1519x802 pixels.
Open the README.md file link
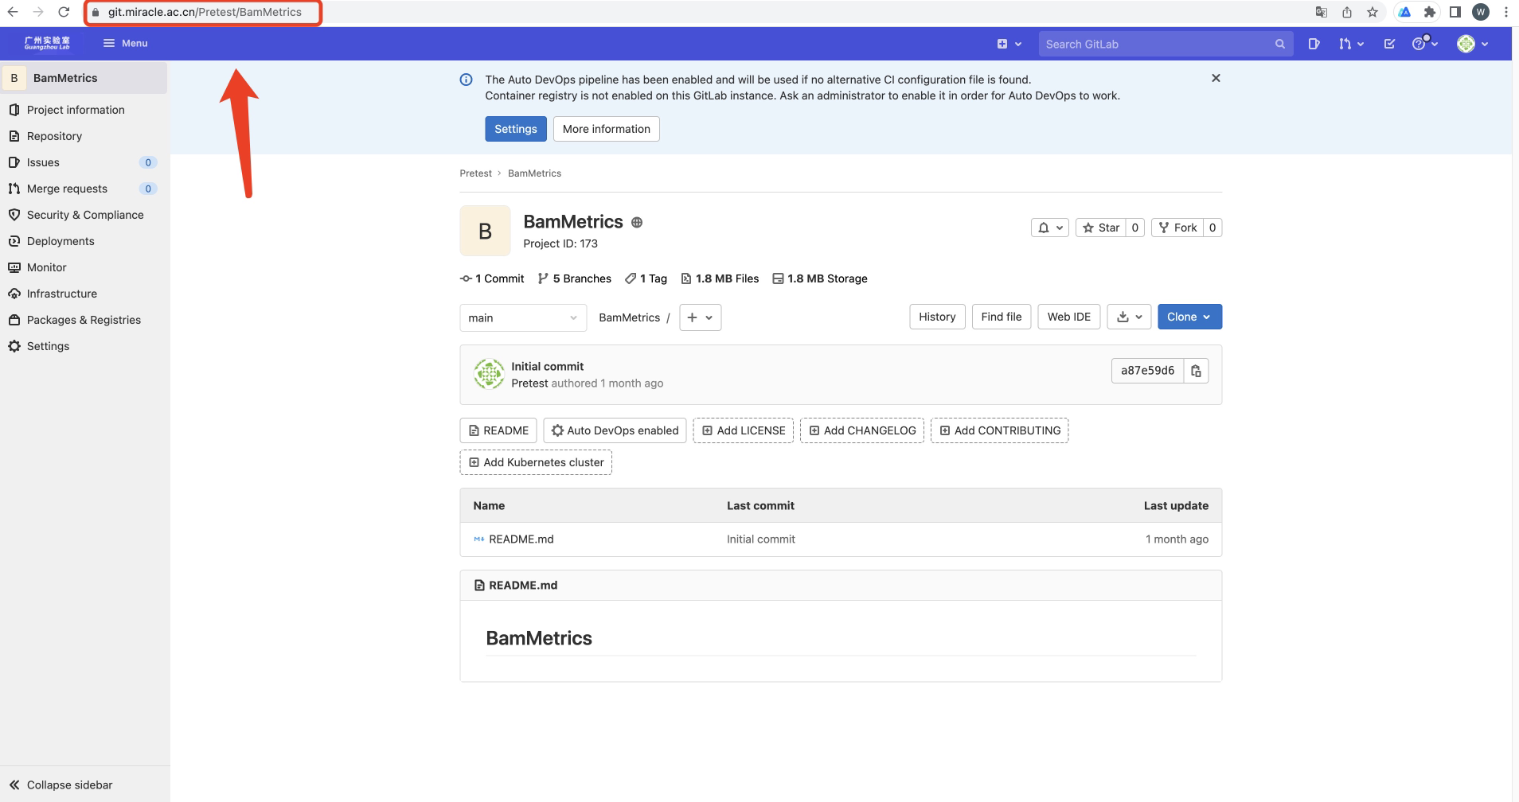[521, 539]
